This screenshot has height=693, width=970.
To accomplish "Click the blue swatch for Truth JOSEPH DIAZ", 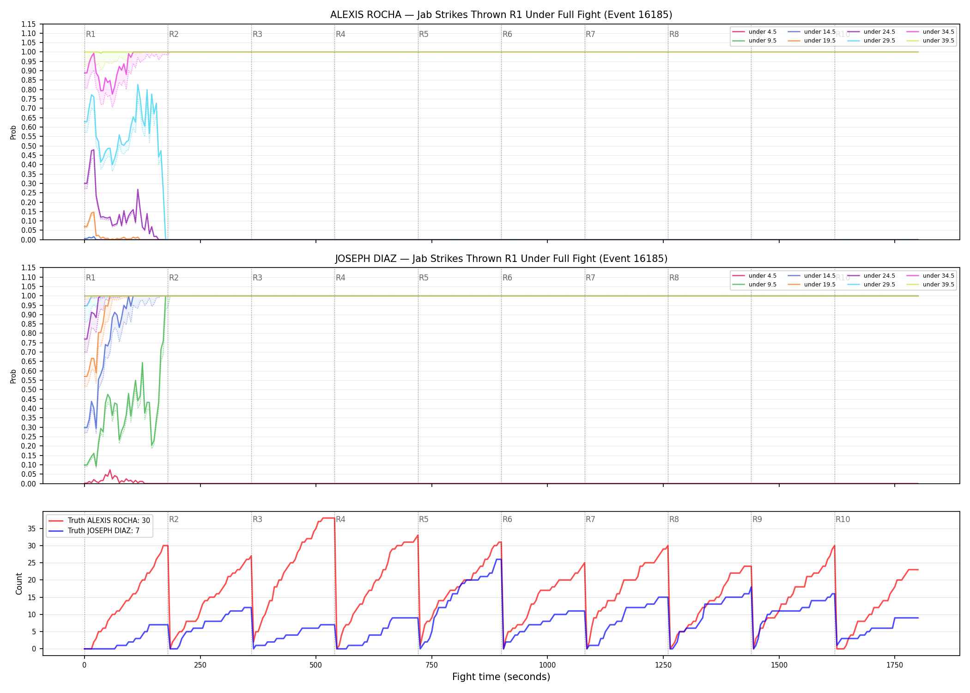I will tap(56, 531).
